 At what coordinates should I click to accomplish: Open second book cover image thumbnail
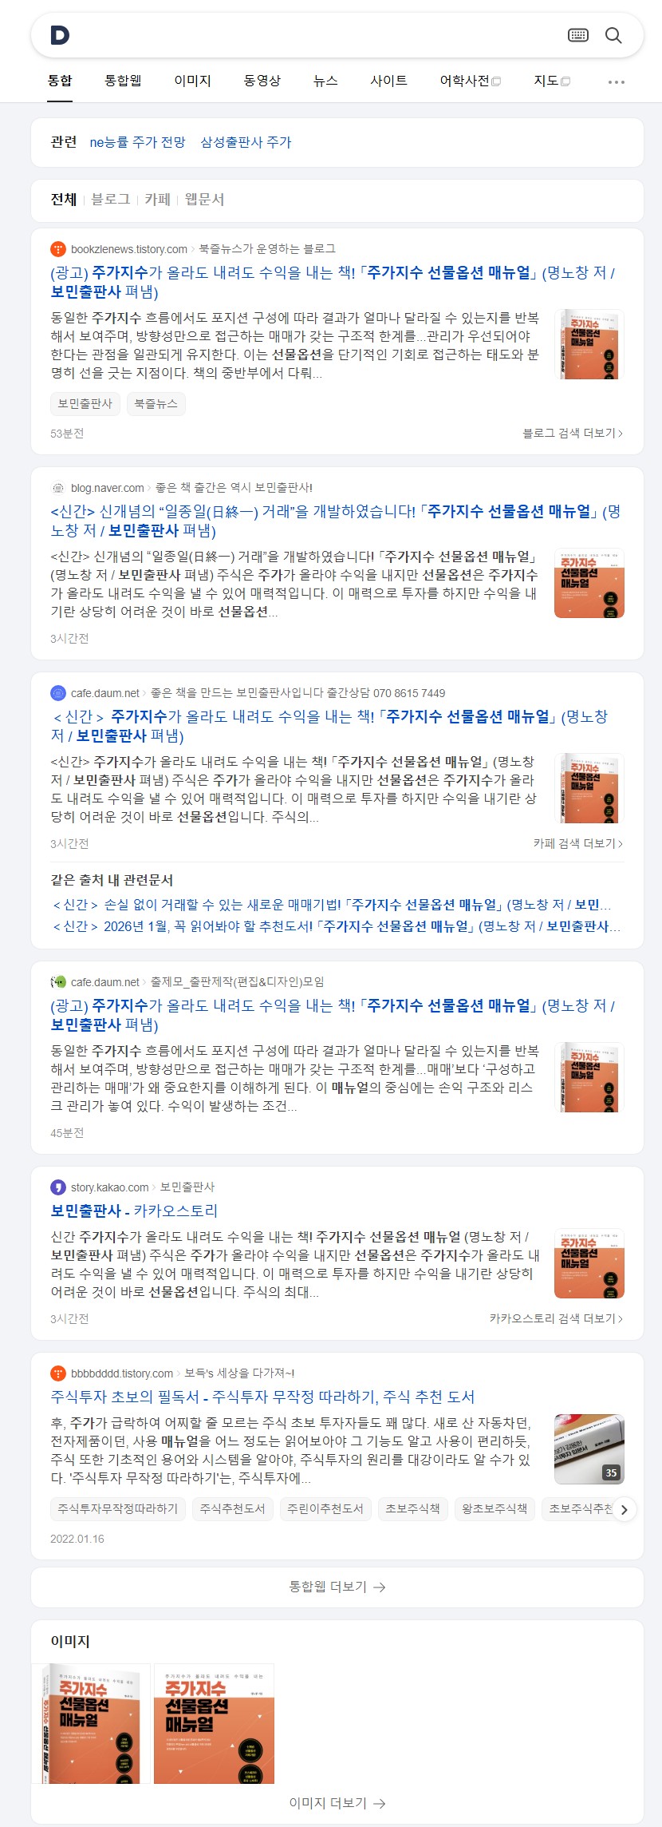pyautogui.click(x=214, y=1724)
